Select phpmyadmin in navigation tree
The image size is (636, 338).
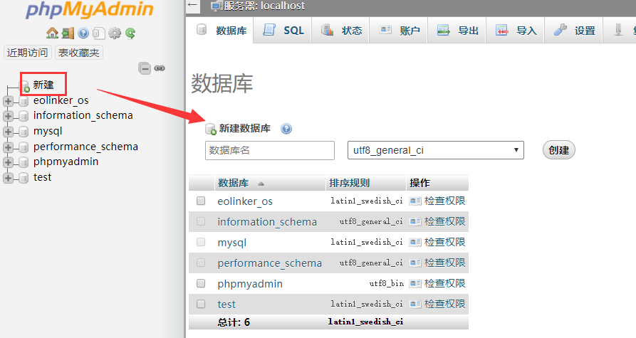point(66,162)
